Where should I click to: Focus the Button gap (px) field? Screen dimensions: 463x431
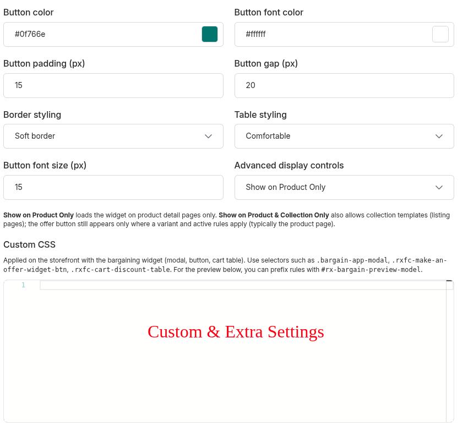coord(344,86)
